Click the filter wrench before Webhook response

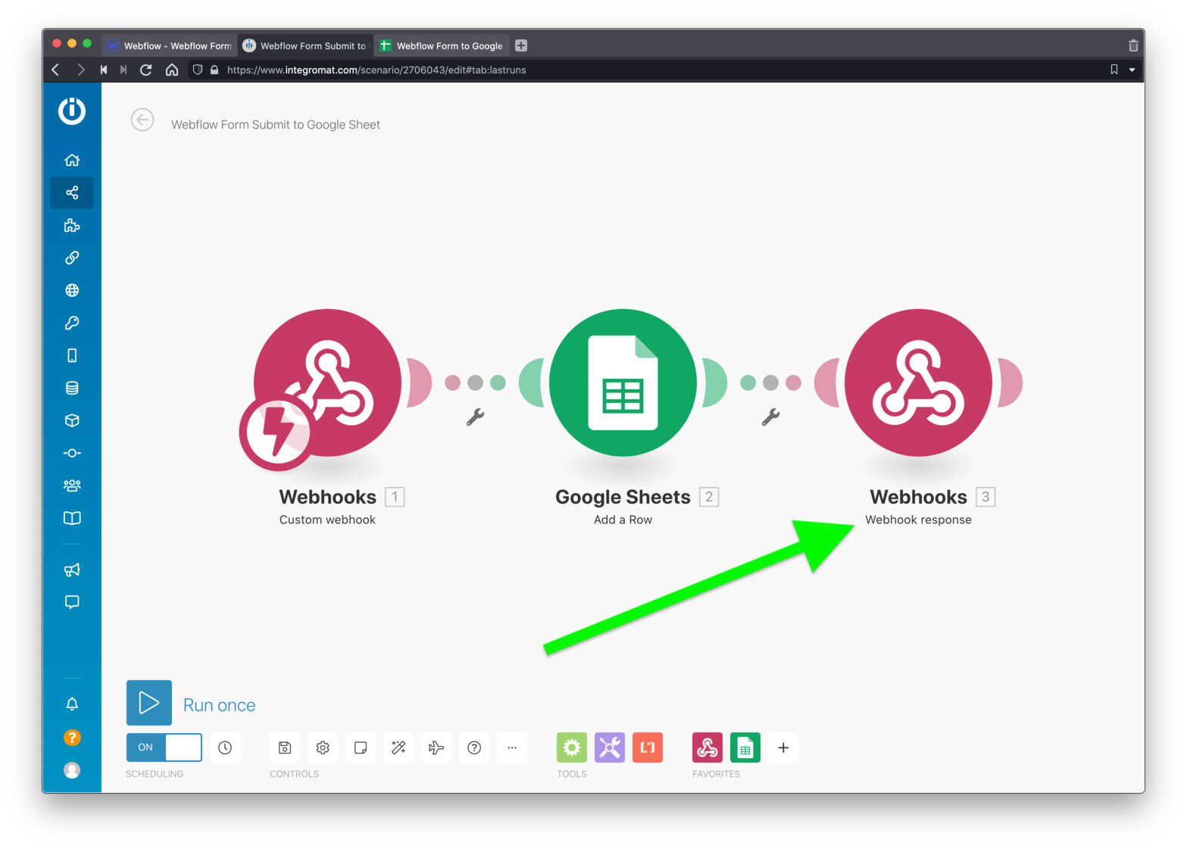(x=770, y=417)
